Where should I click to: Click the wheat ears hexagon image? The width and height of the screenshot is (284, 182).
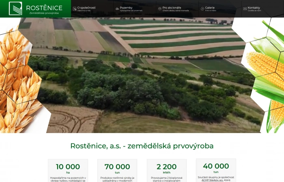(20, 79)
